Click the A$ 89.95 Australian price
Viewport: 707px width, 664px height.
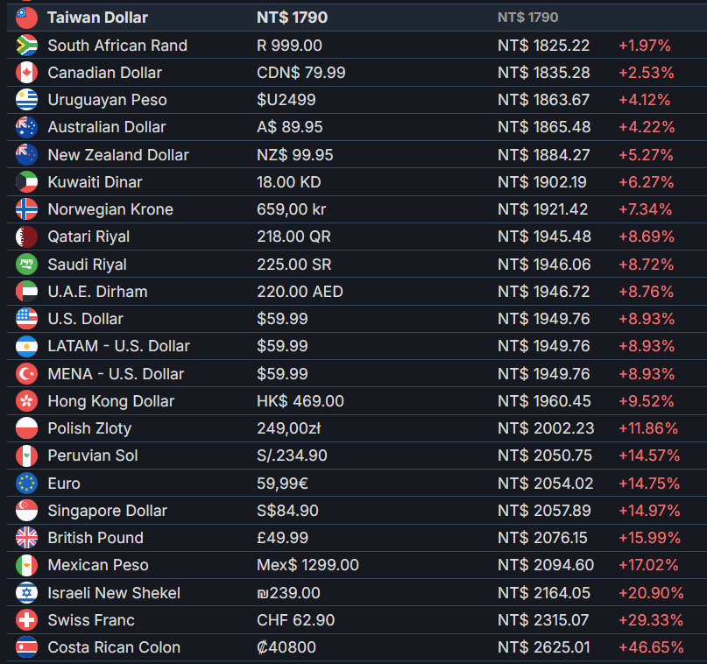click(x=289, y=127)
